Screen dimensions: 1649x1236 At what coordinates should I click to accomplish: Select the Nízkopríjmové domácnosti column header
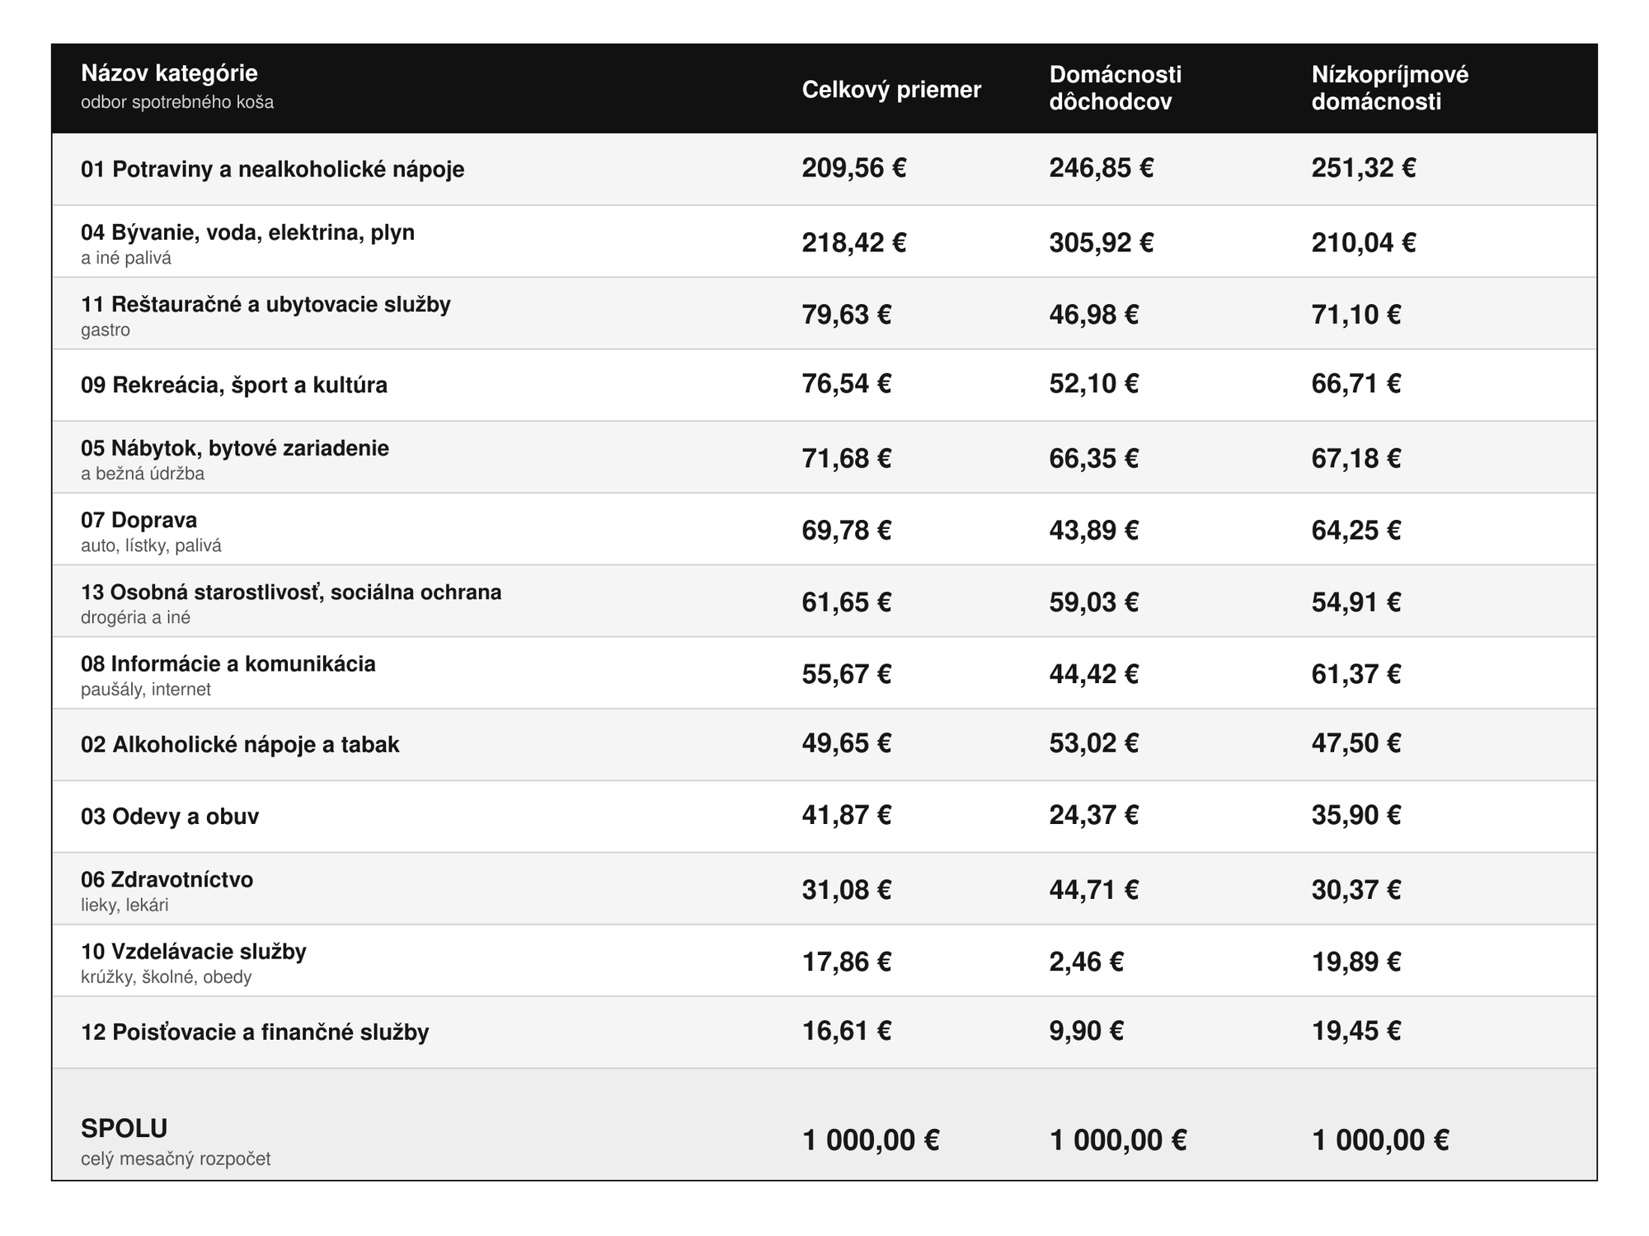(1390, 88)
